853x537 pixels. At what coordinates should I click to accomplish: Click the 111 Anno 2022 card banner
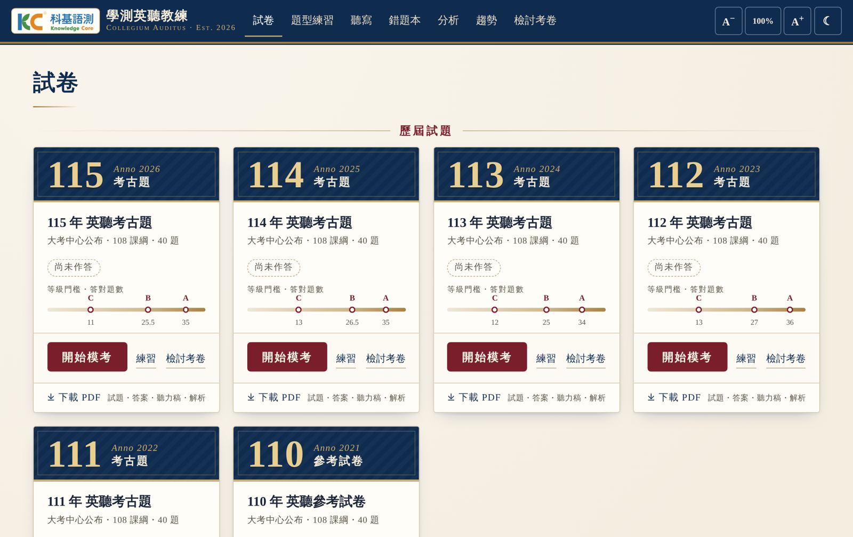(126, 453)
